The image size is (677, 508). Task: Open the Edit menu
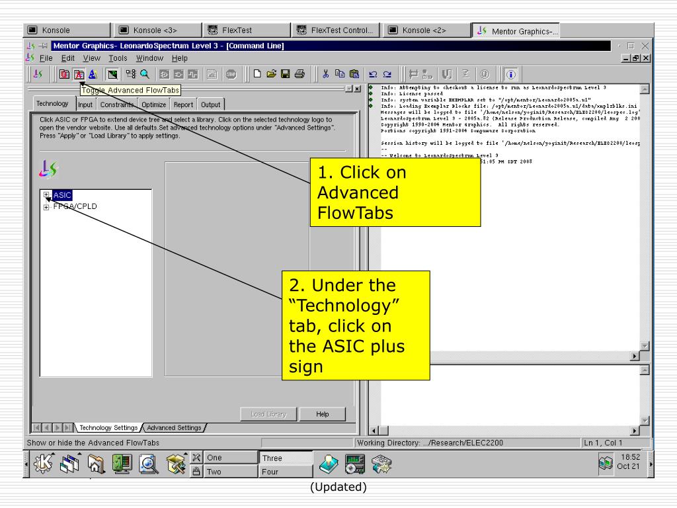[68, 58]
